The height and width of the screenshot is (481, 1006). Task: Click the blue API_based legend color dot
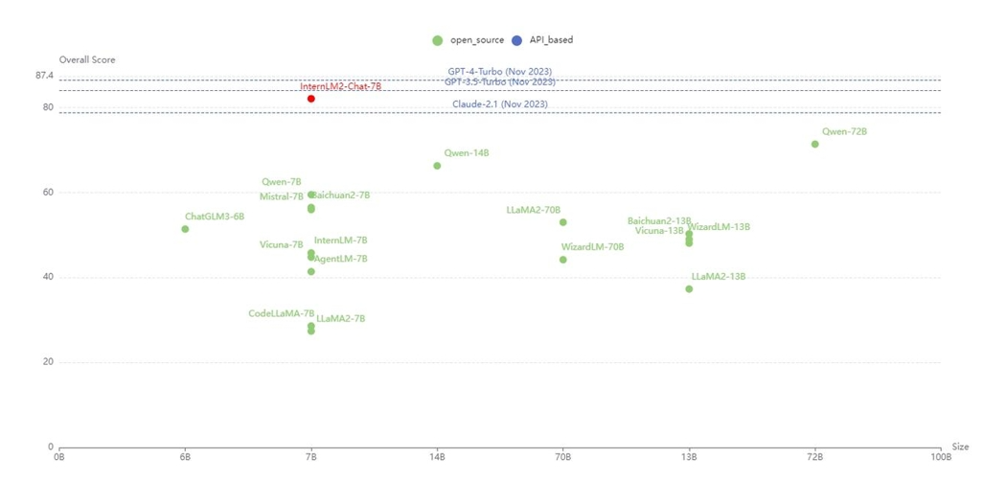pyautogui.click(x=517, y=40)
